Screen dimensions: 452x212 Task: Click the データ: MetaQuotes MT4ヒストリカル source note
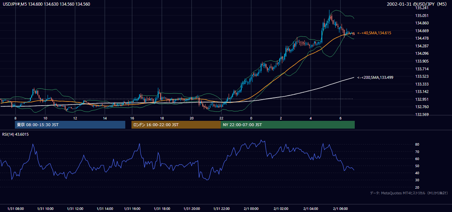tap(409, 193)
